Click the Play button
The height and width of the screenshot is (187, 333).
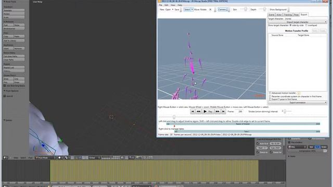coord(208,111)
